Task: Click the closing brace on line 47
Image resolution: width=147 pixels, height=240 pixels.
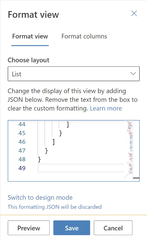Action: coord(47,151)
